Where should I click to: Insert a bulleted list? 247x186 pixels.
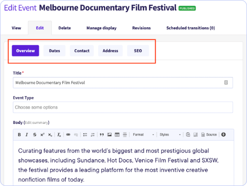pos(85,135)
